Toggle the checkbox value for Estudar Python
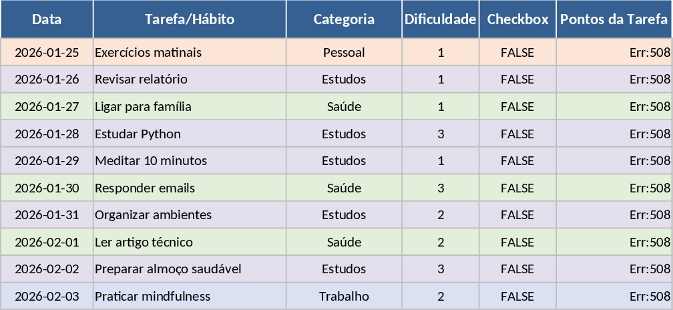The image size is (673, 310). (517, 134)
